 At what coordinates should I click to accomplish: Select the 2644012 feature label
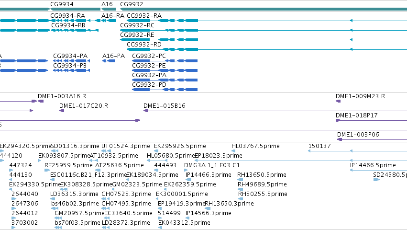[x=25, y=214]
